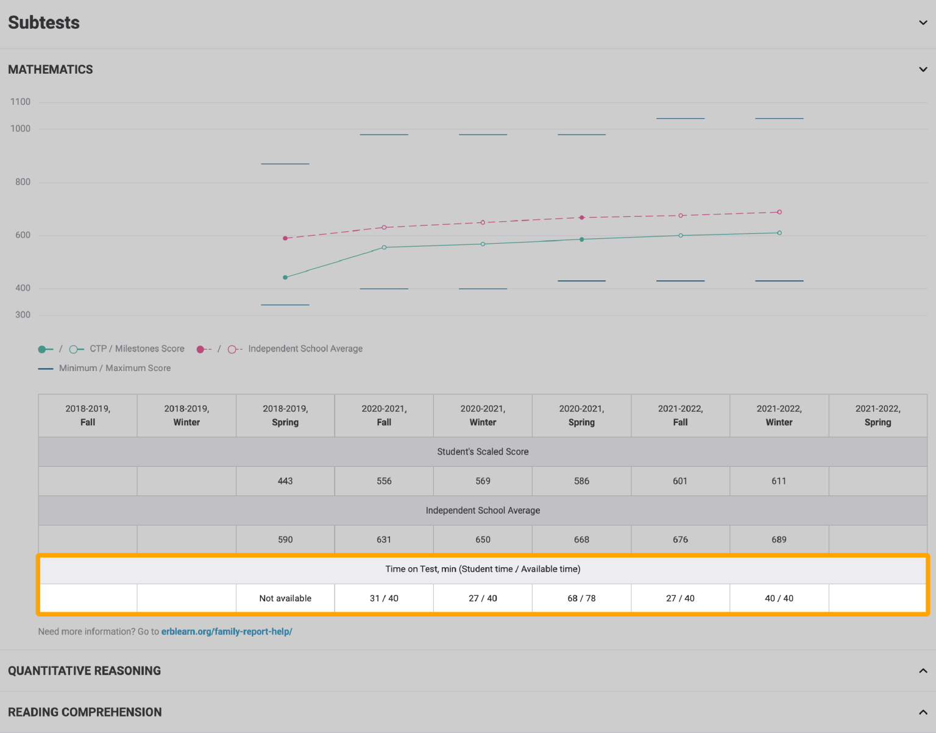
Task: Open the erblearn.org family report help link
Action: [x=227, y=631]
